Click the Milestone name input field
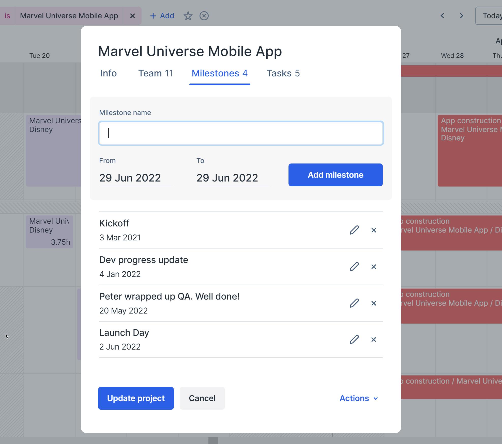 (x=241, y=133)
